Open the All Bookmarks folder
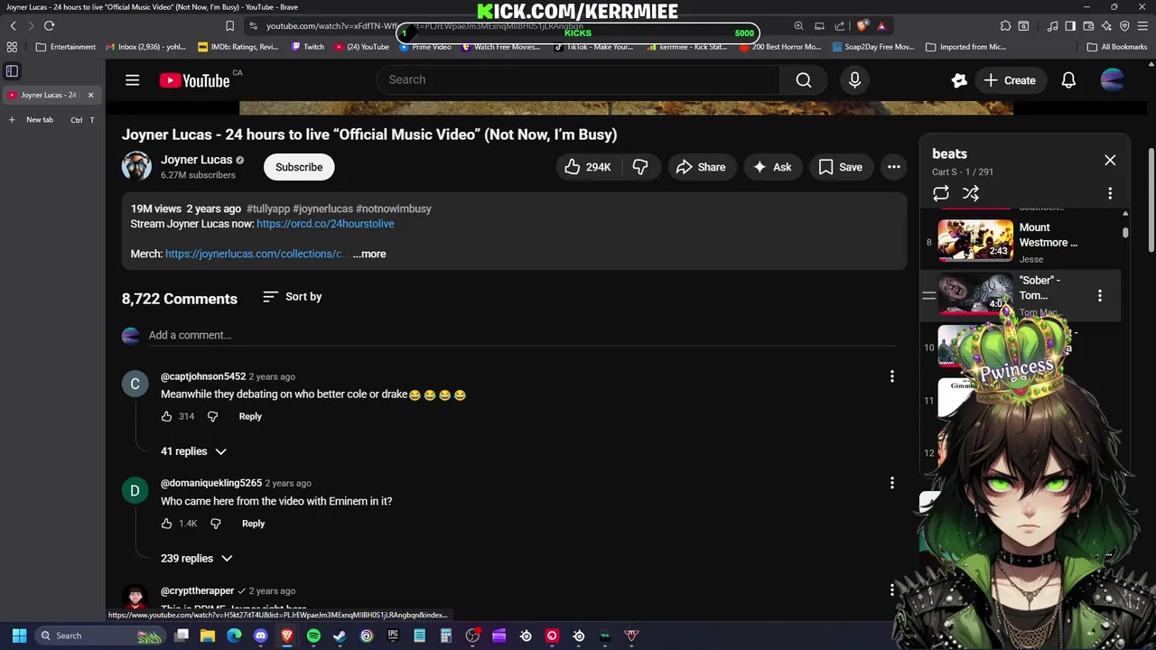This screenshot has height=650, width=1156. point(1117,47)
